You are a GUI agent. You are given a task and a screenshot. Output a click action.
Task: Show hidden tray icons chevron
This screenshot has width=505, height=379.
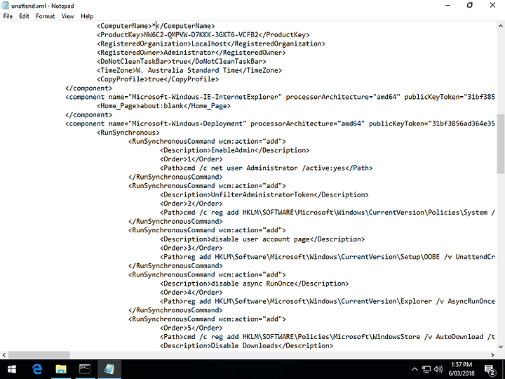pyautogui.click(x=415, y=369)
